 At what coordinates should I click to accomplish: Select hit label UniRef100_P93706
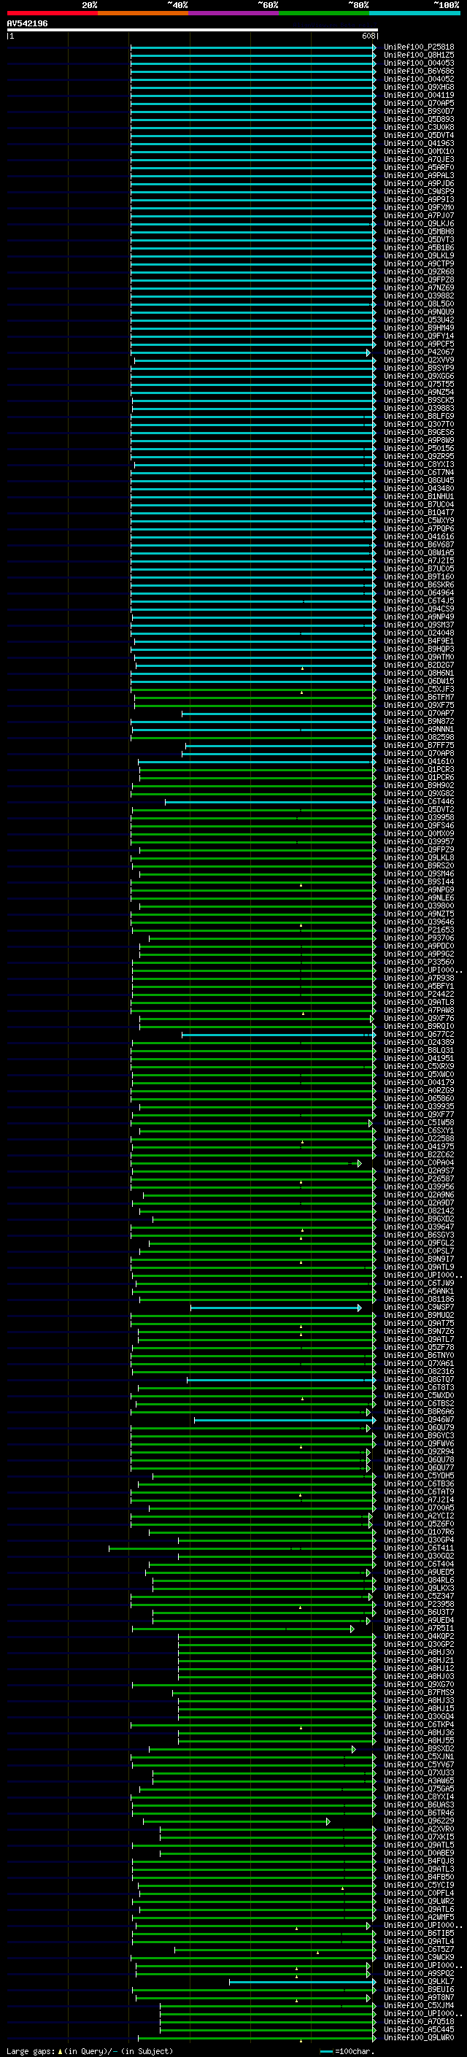point(418,938)
